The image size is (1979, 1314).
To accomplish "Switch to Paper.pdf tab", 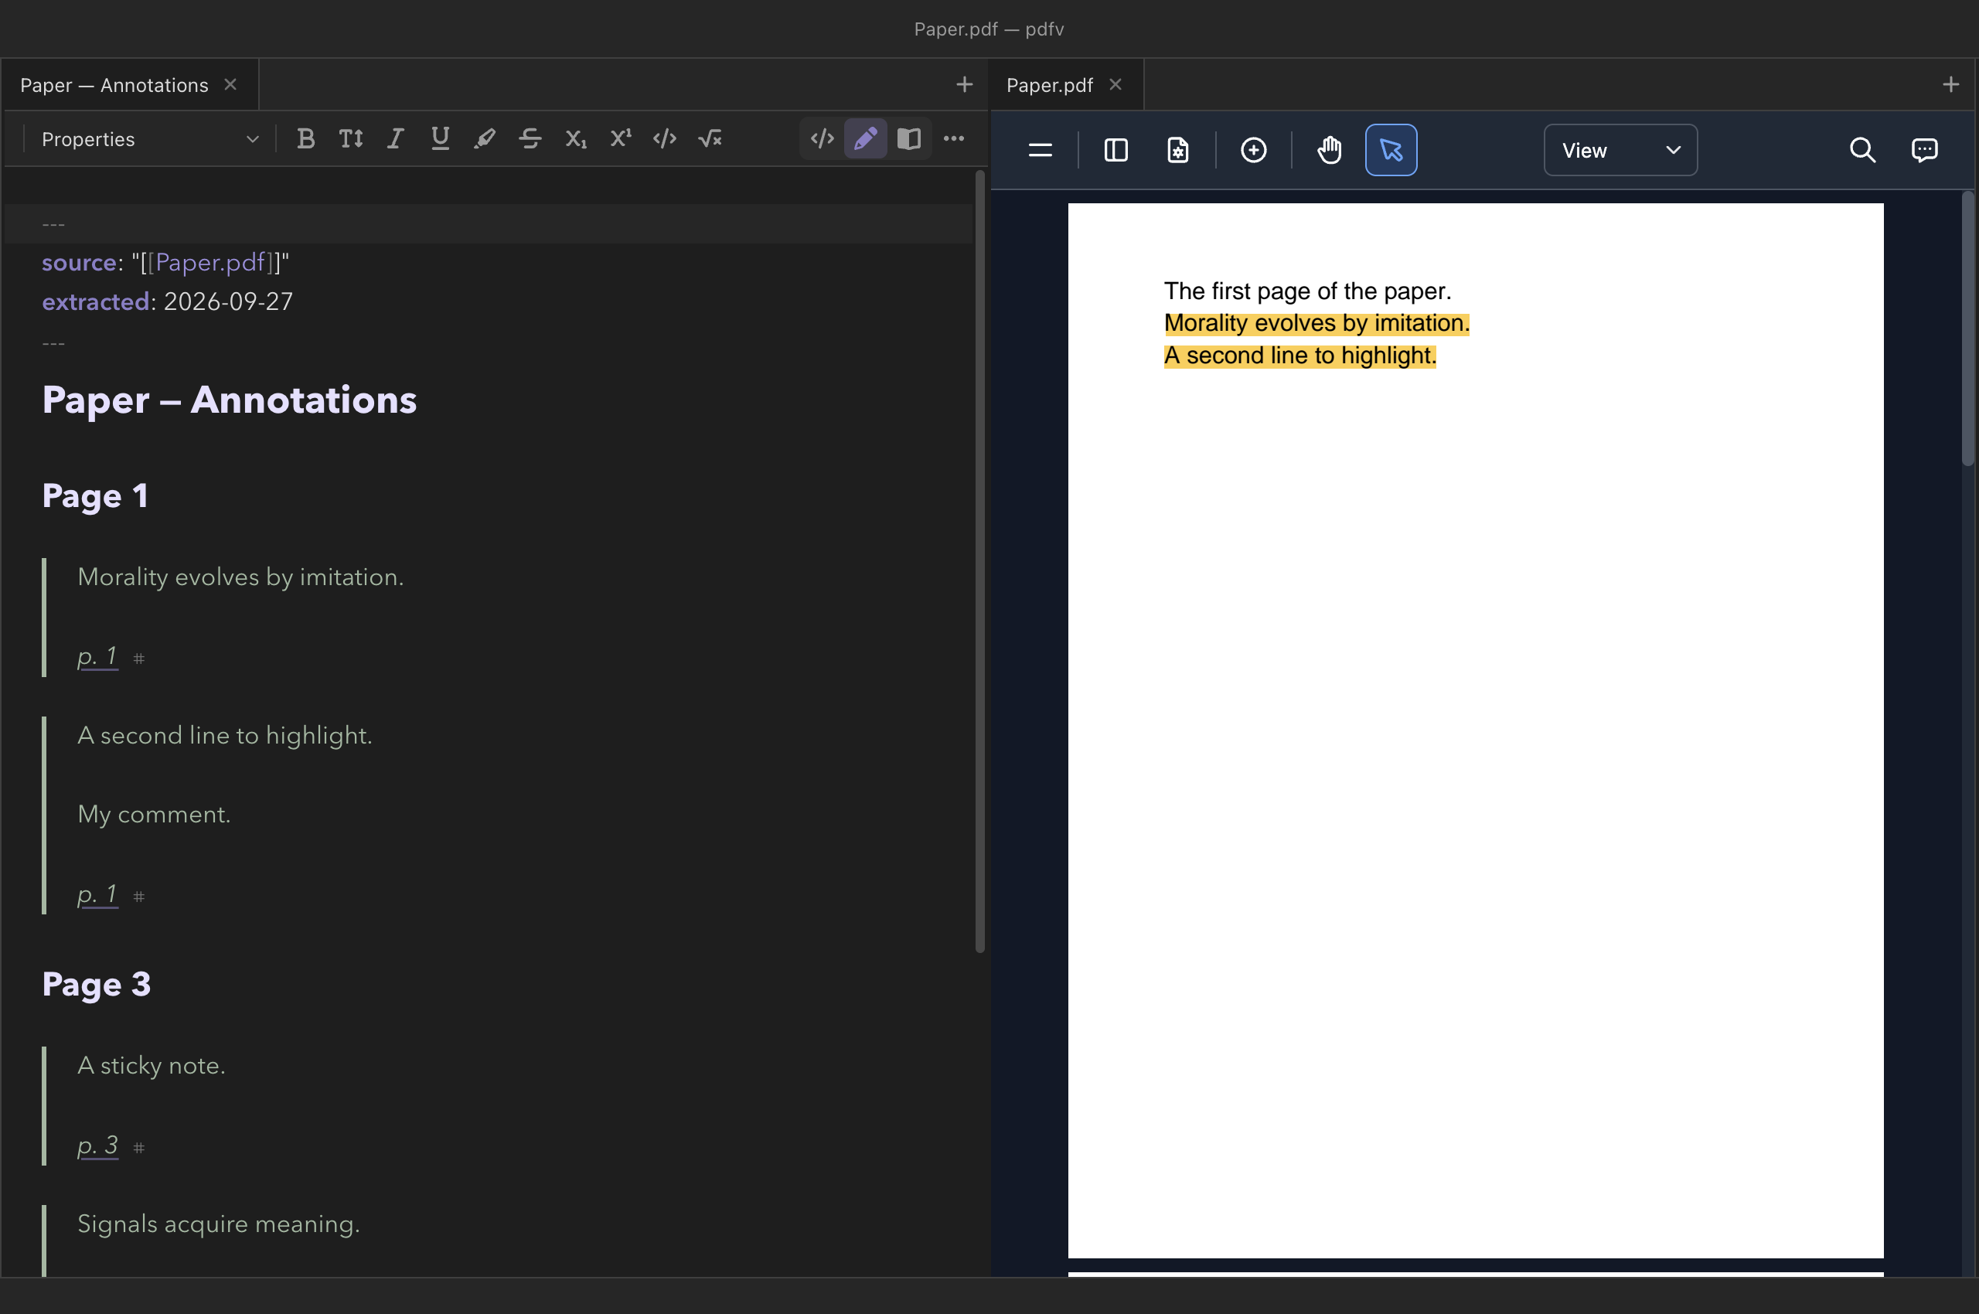I will point(1050,85).
